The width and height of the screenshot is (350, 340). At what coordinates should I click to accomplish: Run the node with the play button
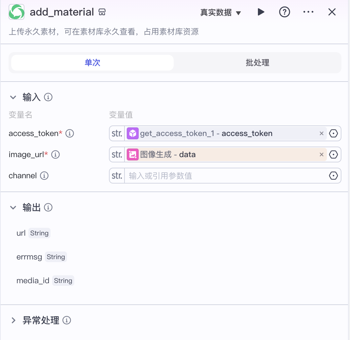click(x=261, y=12)
